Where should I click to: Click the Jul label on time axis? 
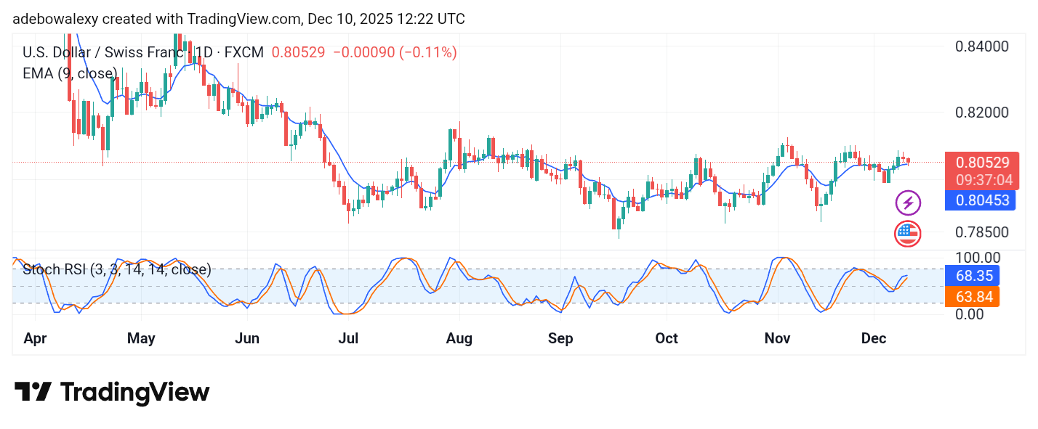pyautogui.click(x=349, y=338)
